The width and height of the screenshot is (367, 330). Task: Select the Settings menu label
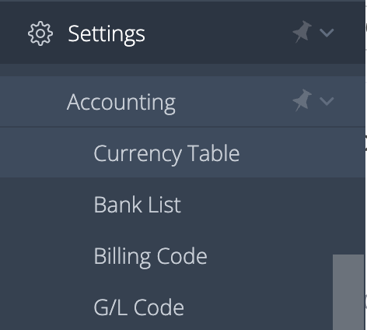click(x=107, y=34)
